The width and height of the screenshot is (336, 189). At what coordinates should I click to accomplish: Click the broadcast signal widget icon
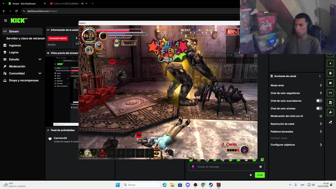click(x=330, y=93)
